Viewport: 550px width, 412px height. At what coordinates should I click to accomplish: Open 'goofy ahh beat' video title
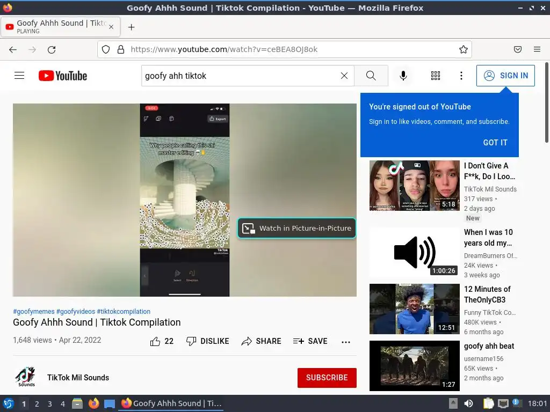(489, 346)
